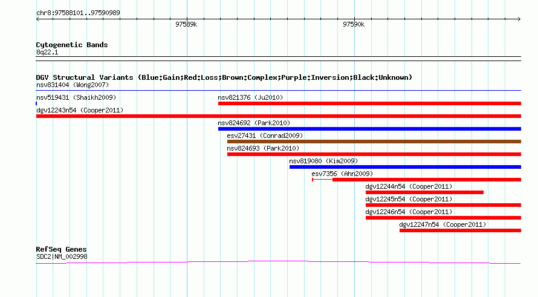Click the nsv519431 (Shaikh2009) label

76,97
